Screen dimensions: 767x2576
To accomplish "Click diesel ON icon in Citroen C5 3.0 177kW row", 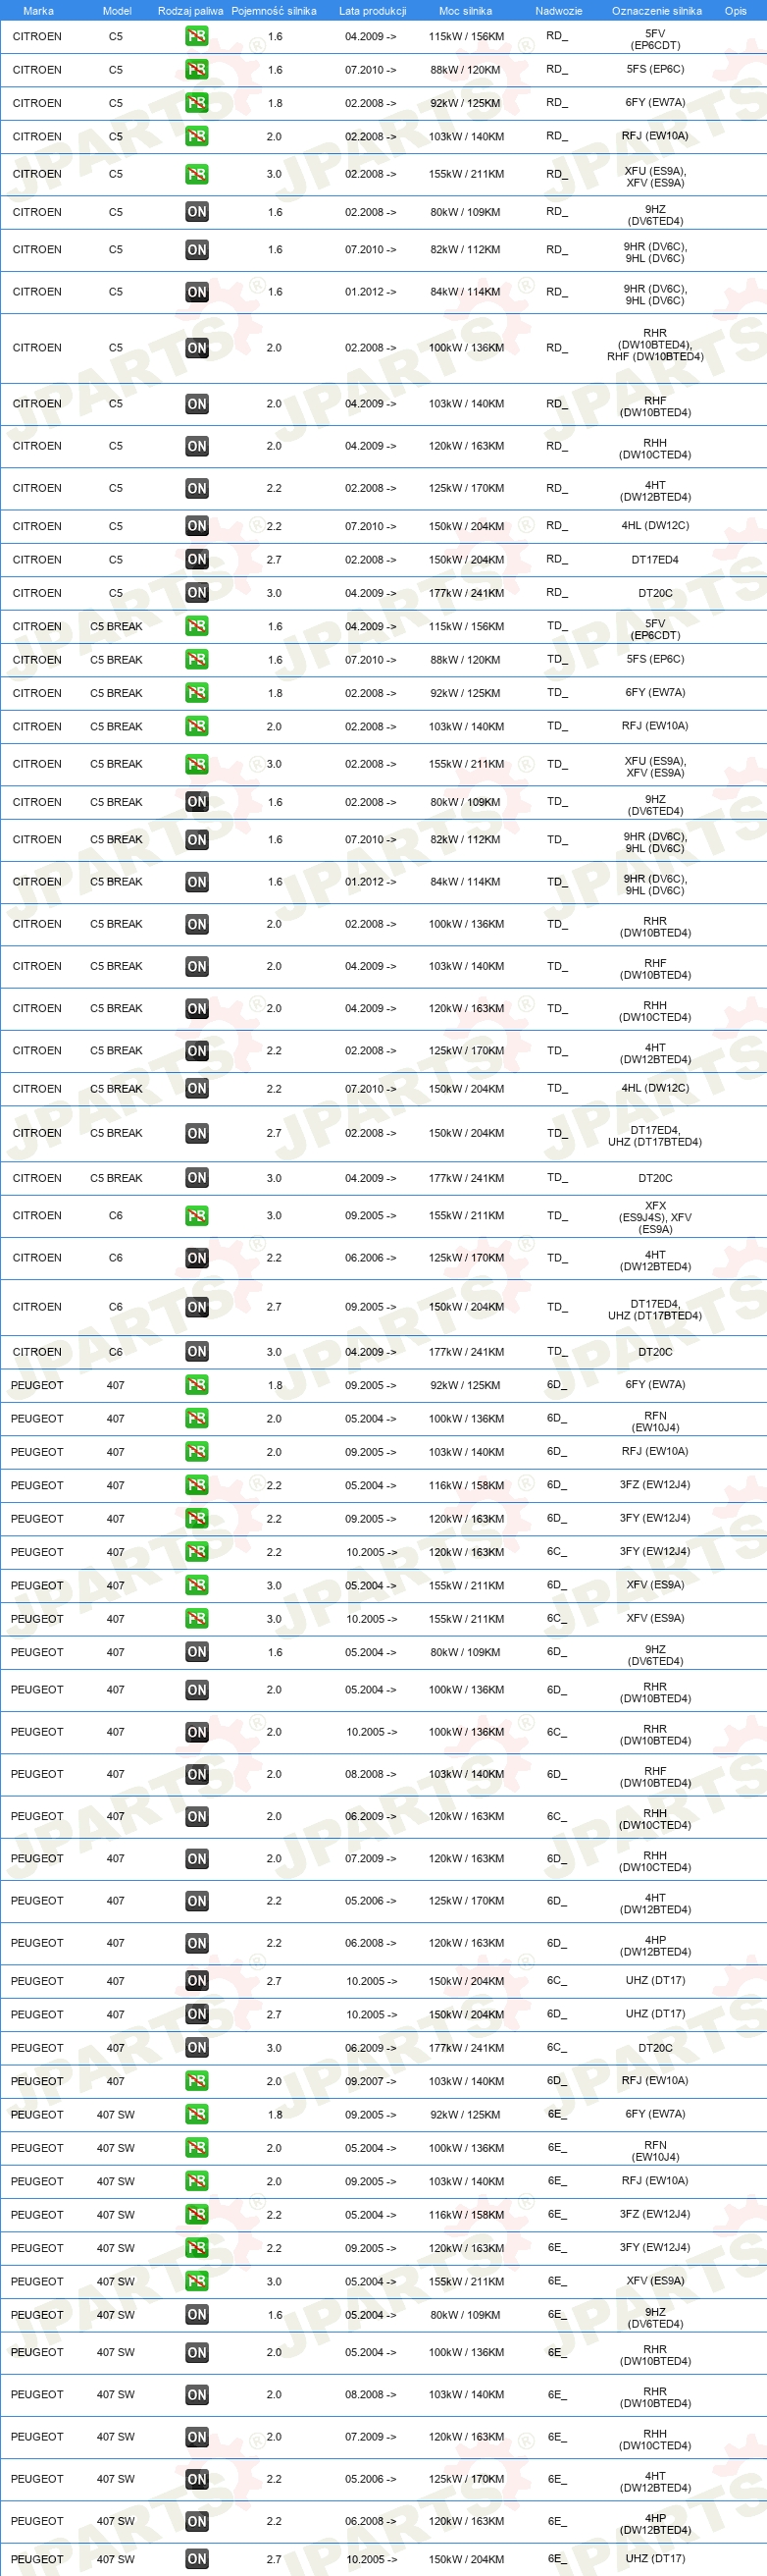I will click(x=197, y=593).
